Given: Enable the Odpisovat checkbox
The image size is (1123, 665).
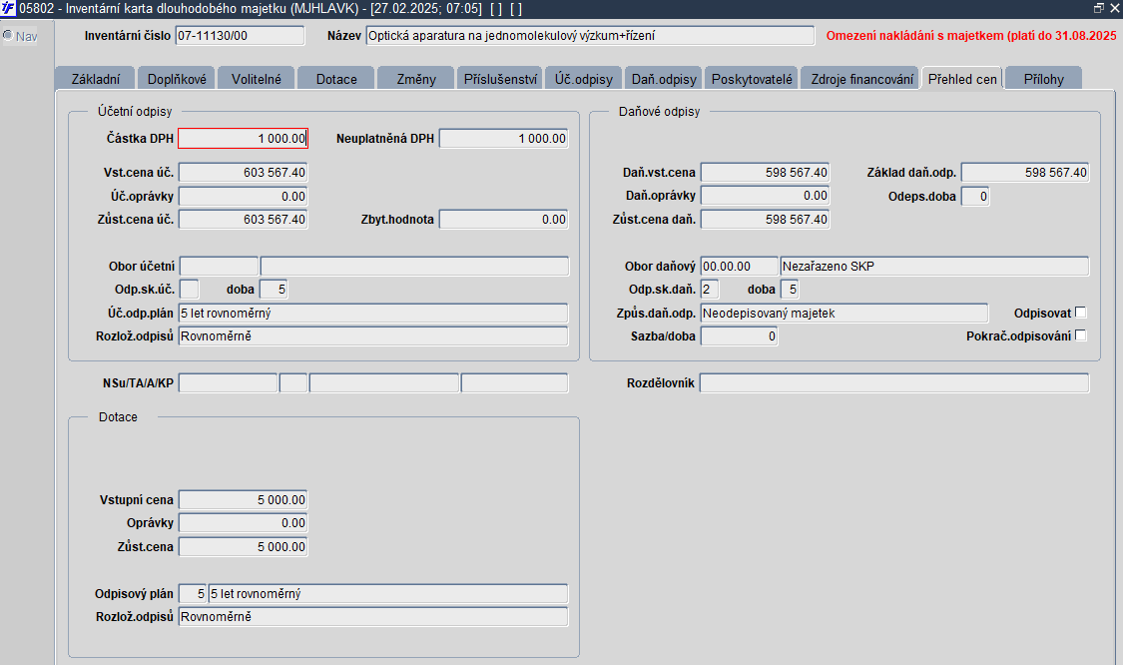Looking at the screenshot, I should [x=1081, y=313].
